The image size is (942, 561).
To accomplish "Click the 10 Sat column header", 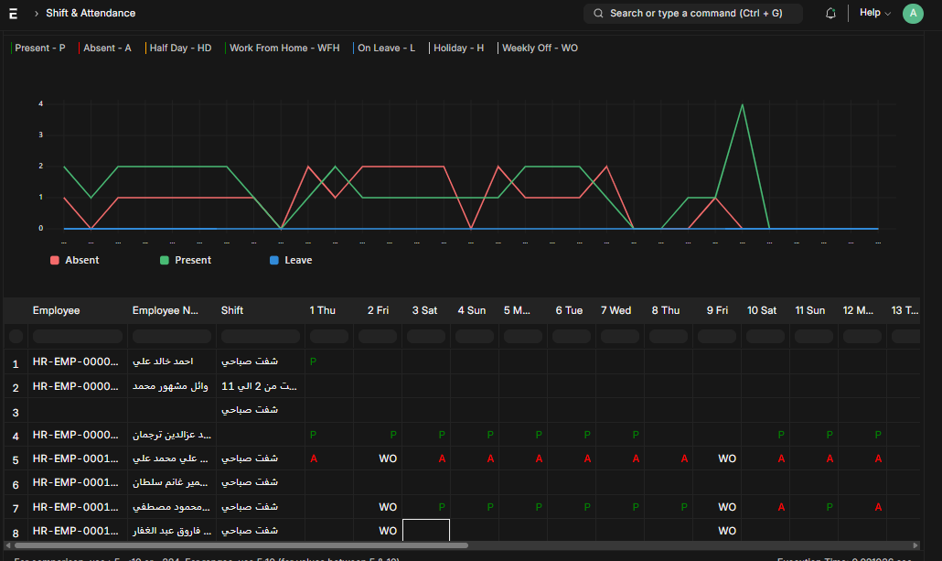I will (761, 311).
